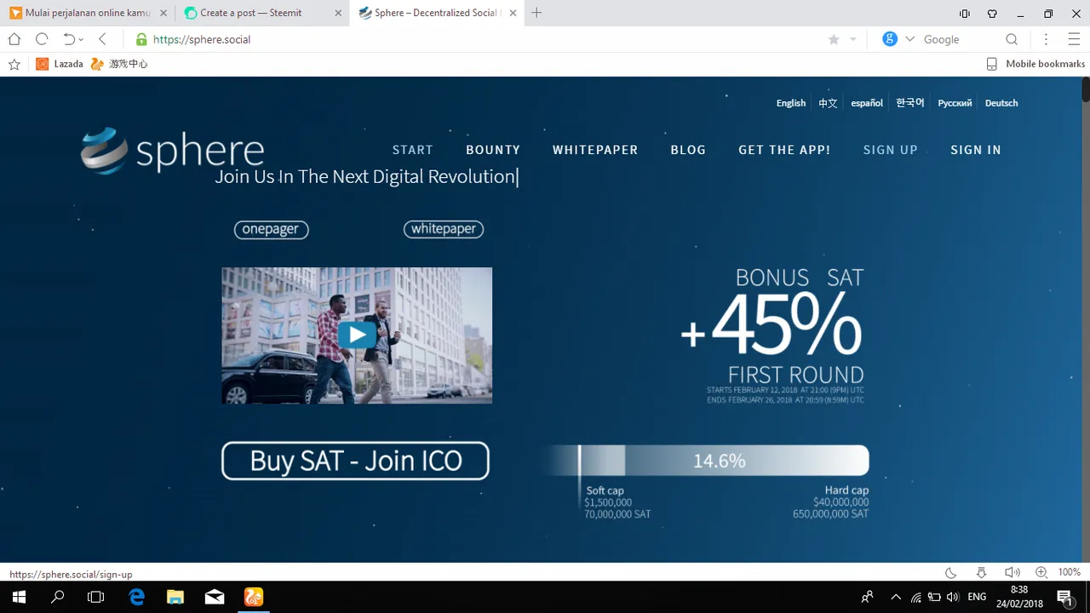Open the 游戏中心 bookmark

[x=119, y=64]
